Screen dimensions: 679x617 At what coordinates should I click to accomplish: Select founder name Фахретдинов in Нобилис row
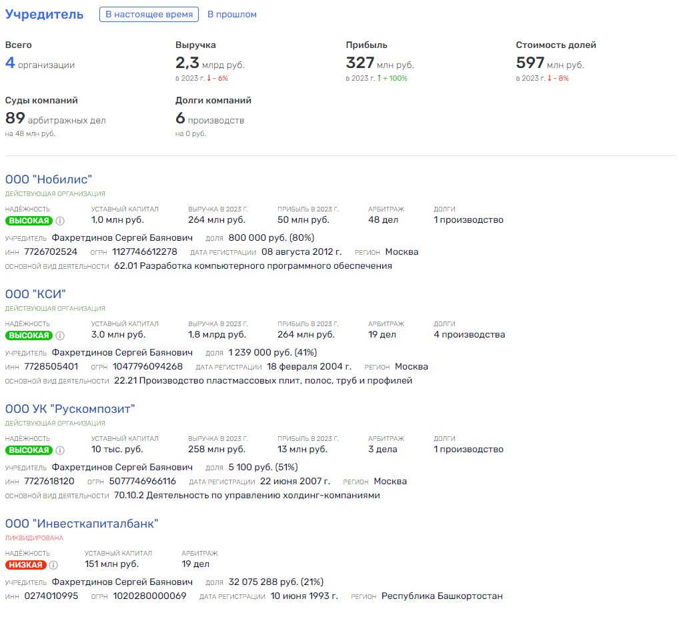tap(122, 237)
